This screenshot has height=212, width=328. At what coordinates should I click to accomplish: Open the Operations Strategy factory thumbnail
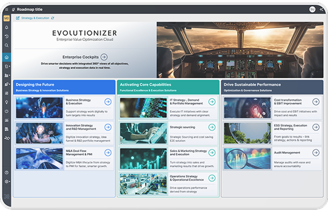tap(143, 184)
